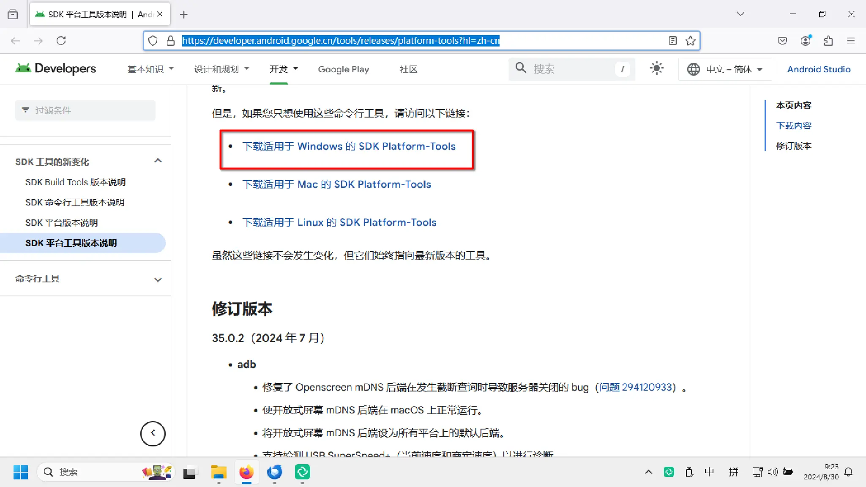
Task: Click 本页内容 heading in right panel
Action: coord(793,105)
